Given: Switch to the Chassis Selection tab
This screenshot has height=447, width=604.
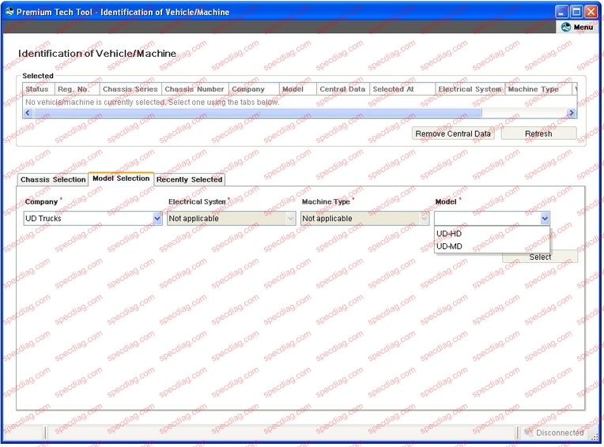Looking at the screenshot, I should click(53, 179).
